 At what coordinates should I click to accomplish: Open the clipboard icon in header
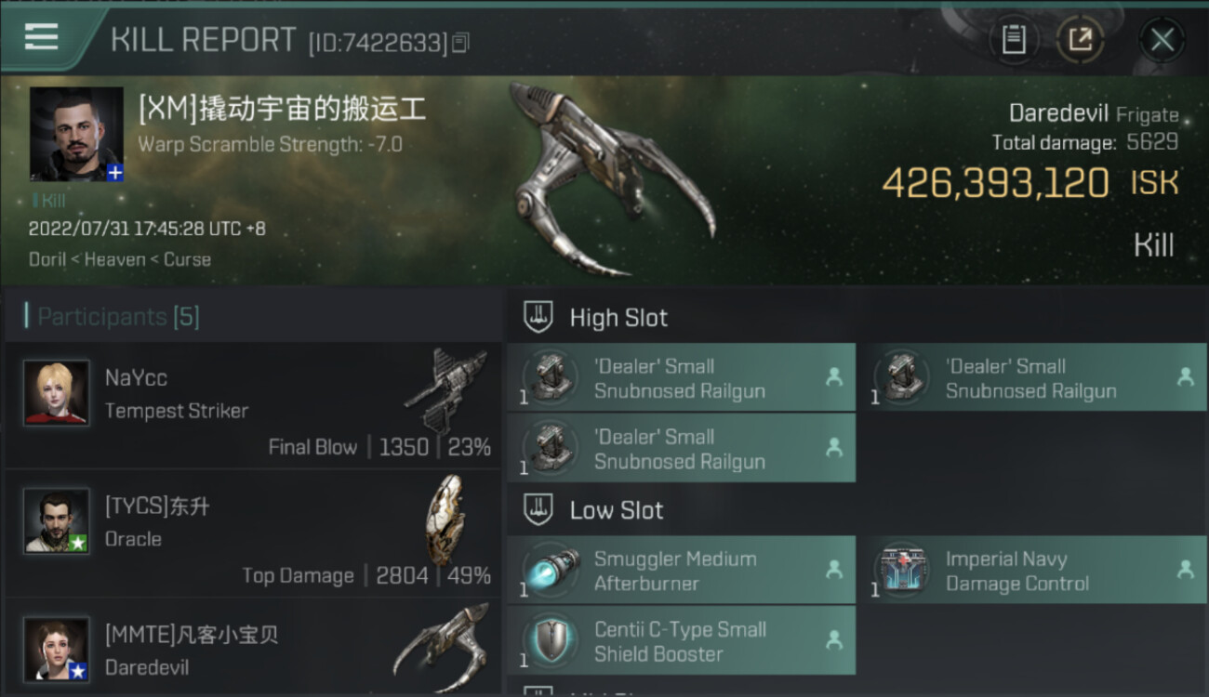(1013, 40)
